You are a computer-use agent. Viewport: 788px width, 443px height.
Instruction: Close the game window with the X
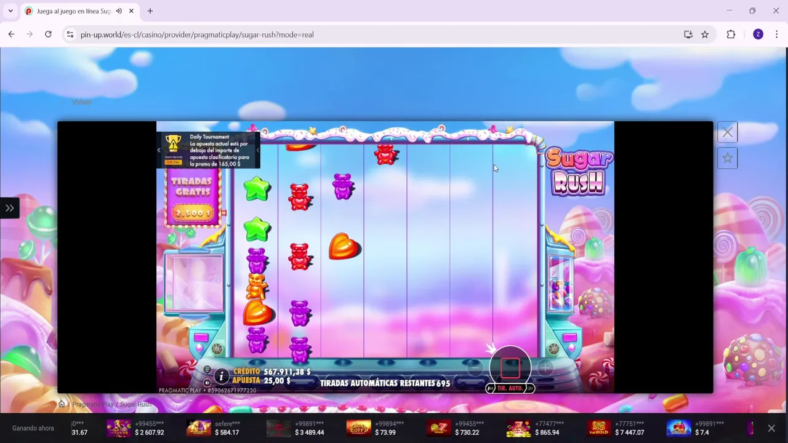click(x=727, y=132)
